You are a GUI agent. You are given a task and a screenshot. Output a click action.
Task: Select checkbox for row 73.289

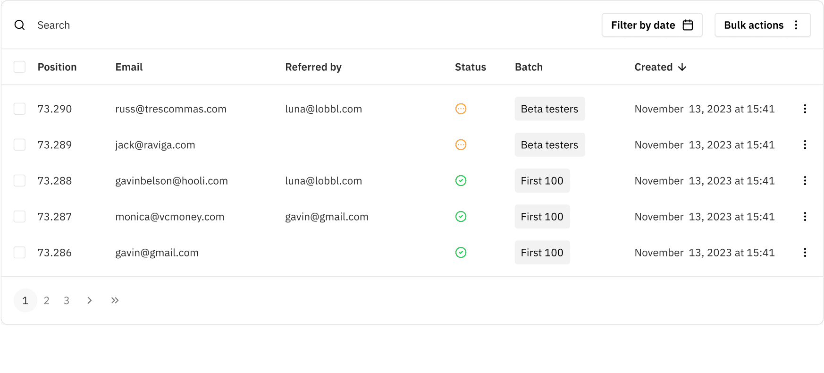[x=19, y=145]
